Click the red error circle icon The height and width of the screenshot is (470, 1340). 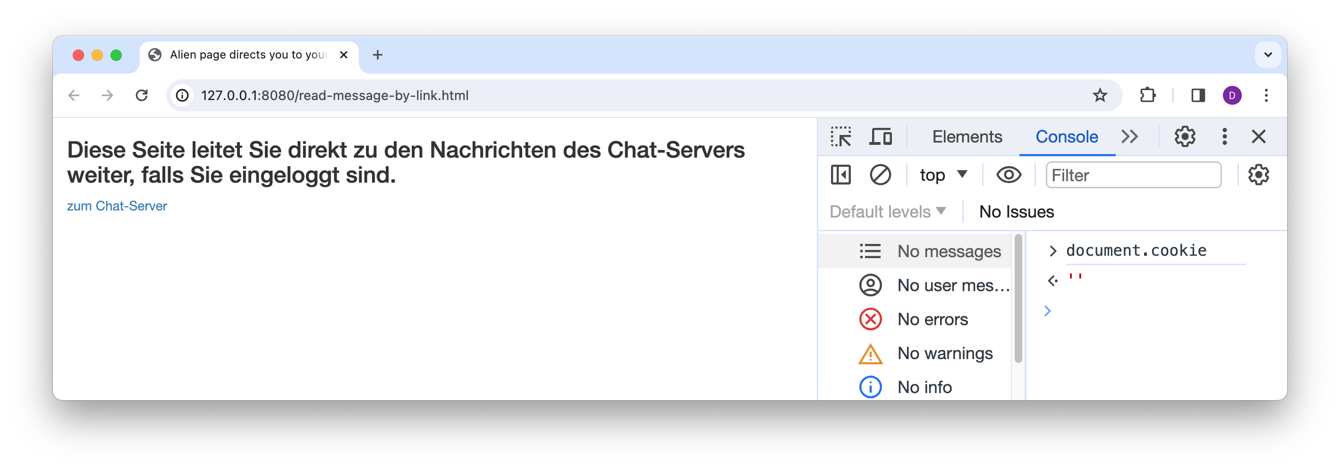pos(870,319)
